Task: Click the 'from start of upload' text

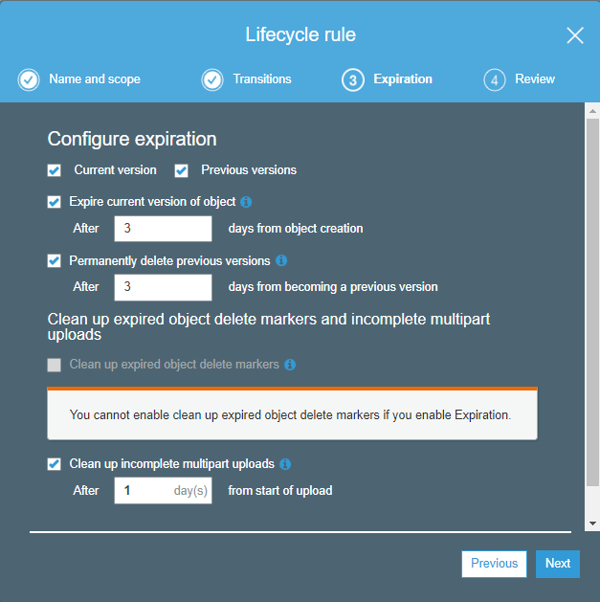Action: coord(280,490)
